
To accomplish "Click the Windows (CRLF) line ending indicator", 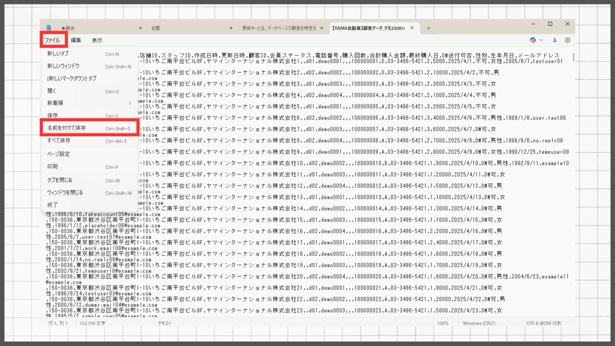I will (x=479, y=323).
